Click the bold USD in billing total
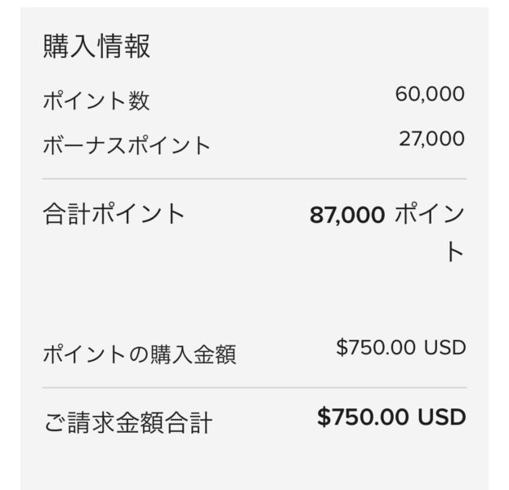 point(442,417)
